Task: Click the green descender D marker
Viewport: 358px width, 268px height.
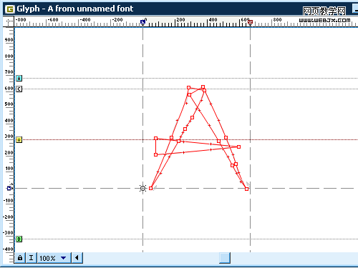Action: tap(19, 239)
